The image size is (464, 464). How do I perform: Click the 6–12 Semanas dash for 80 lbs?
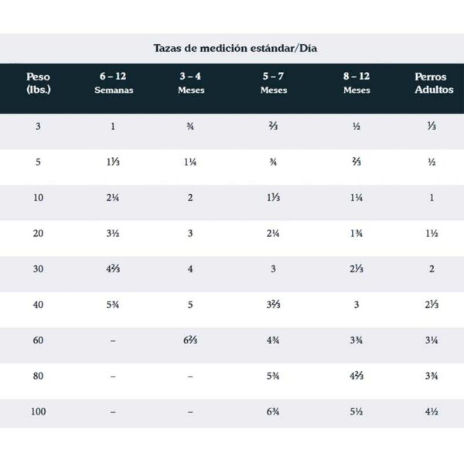[x=114, y=377]
